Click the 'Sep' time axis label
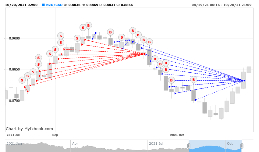259x152 pixels. (55, 135)
